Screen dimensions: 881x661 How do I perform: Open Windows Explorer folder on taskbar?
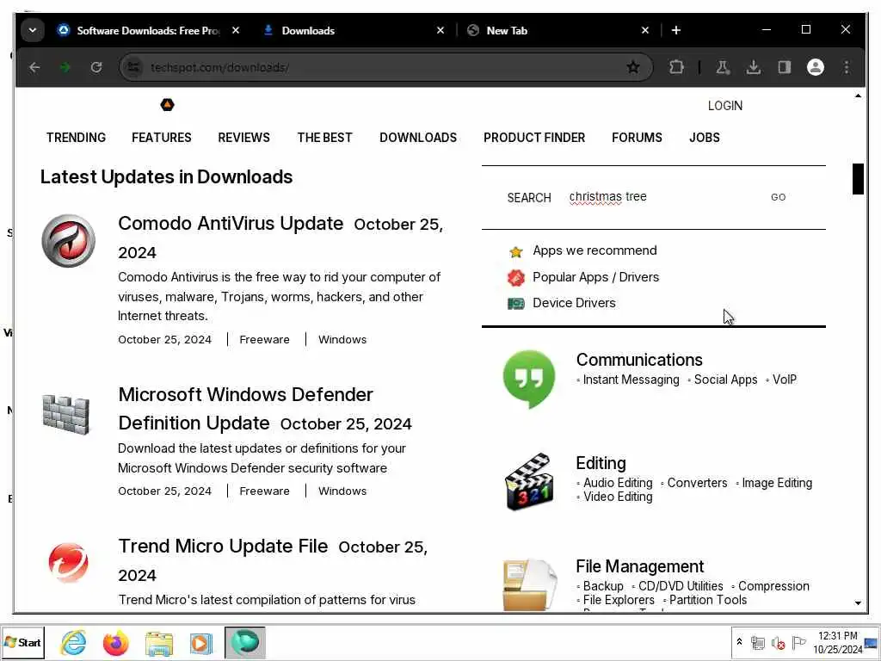click(159, 643)
